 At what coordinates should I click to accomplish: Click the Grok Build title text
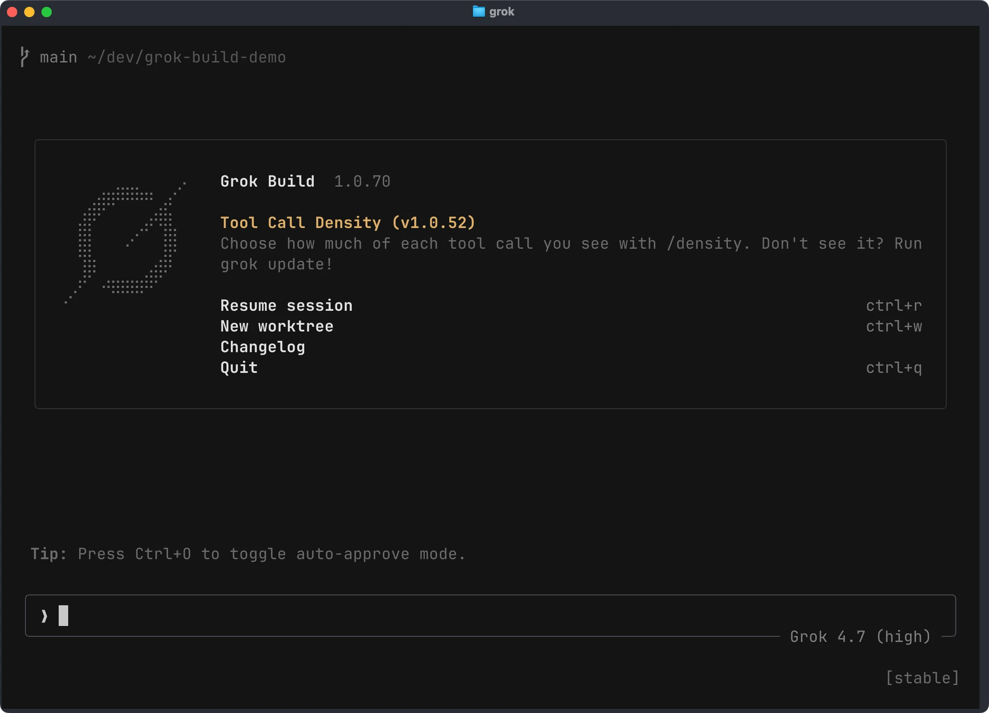[x=268, y=181]
